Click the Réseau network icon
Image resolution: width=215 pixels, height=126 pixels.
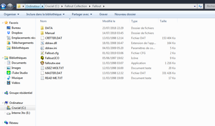6,123
